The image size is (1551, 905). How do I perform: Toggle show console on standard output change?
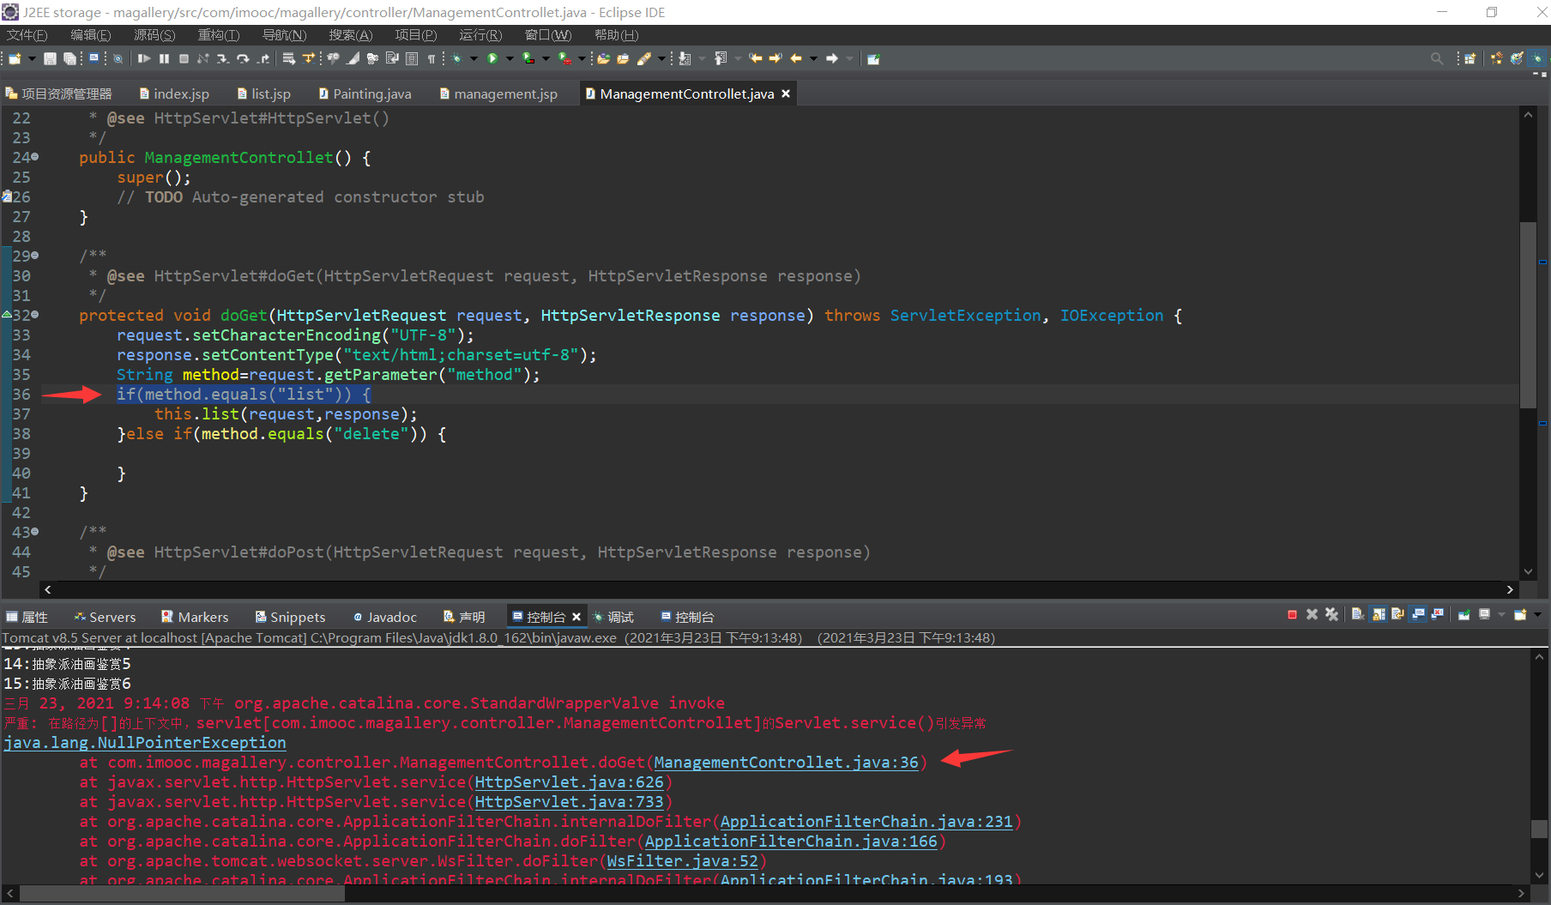pos(1418,615)
